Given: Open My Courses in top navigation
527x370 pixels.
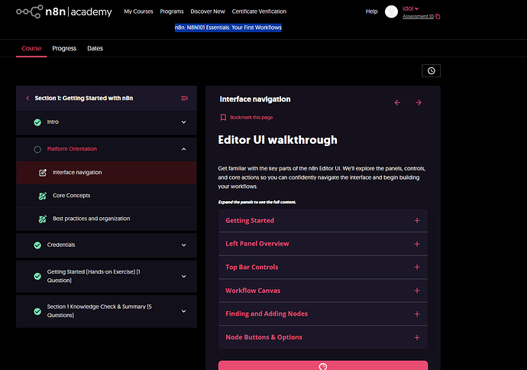Looking at the screenshot, I should pyautogui.click(x=138, y=11).
